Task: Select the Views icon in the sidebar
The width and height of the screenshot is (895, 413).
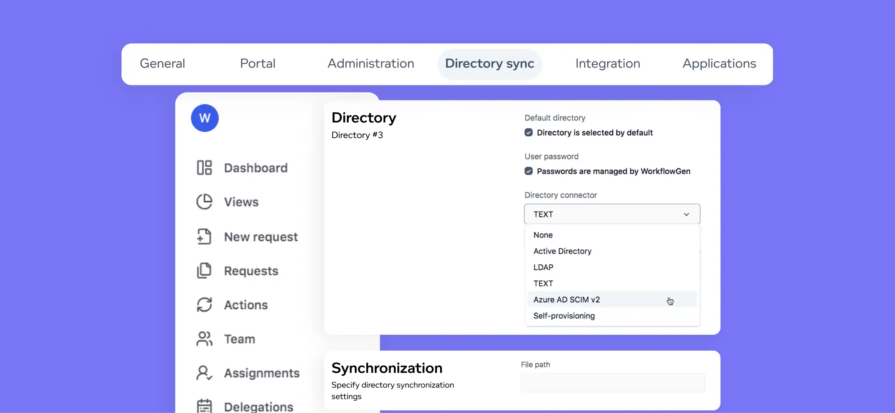Action: [x=241, y=202]
